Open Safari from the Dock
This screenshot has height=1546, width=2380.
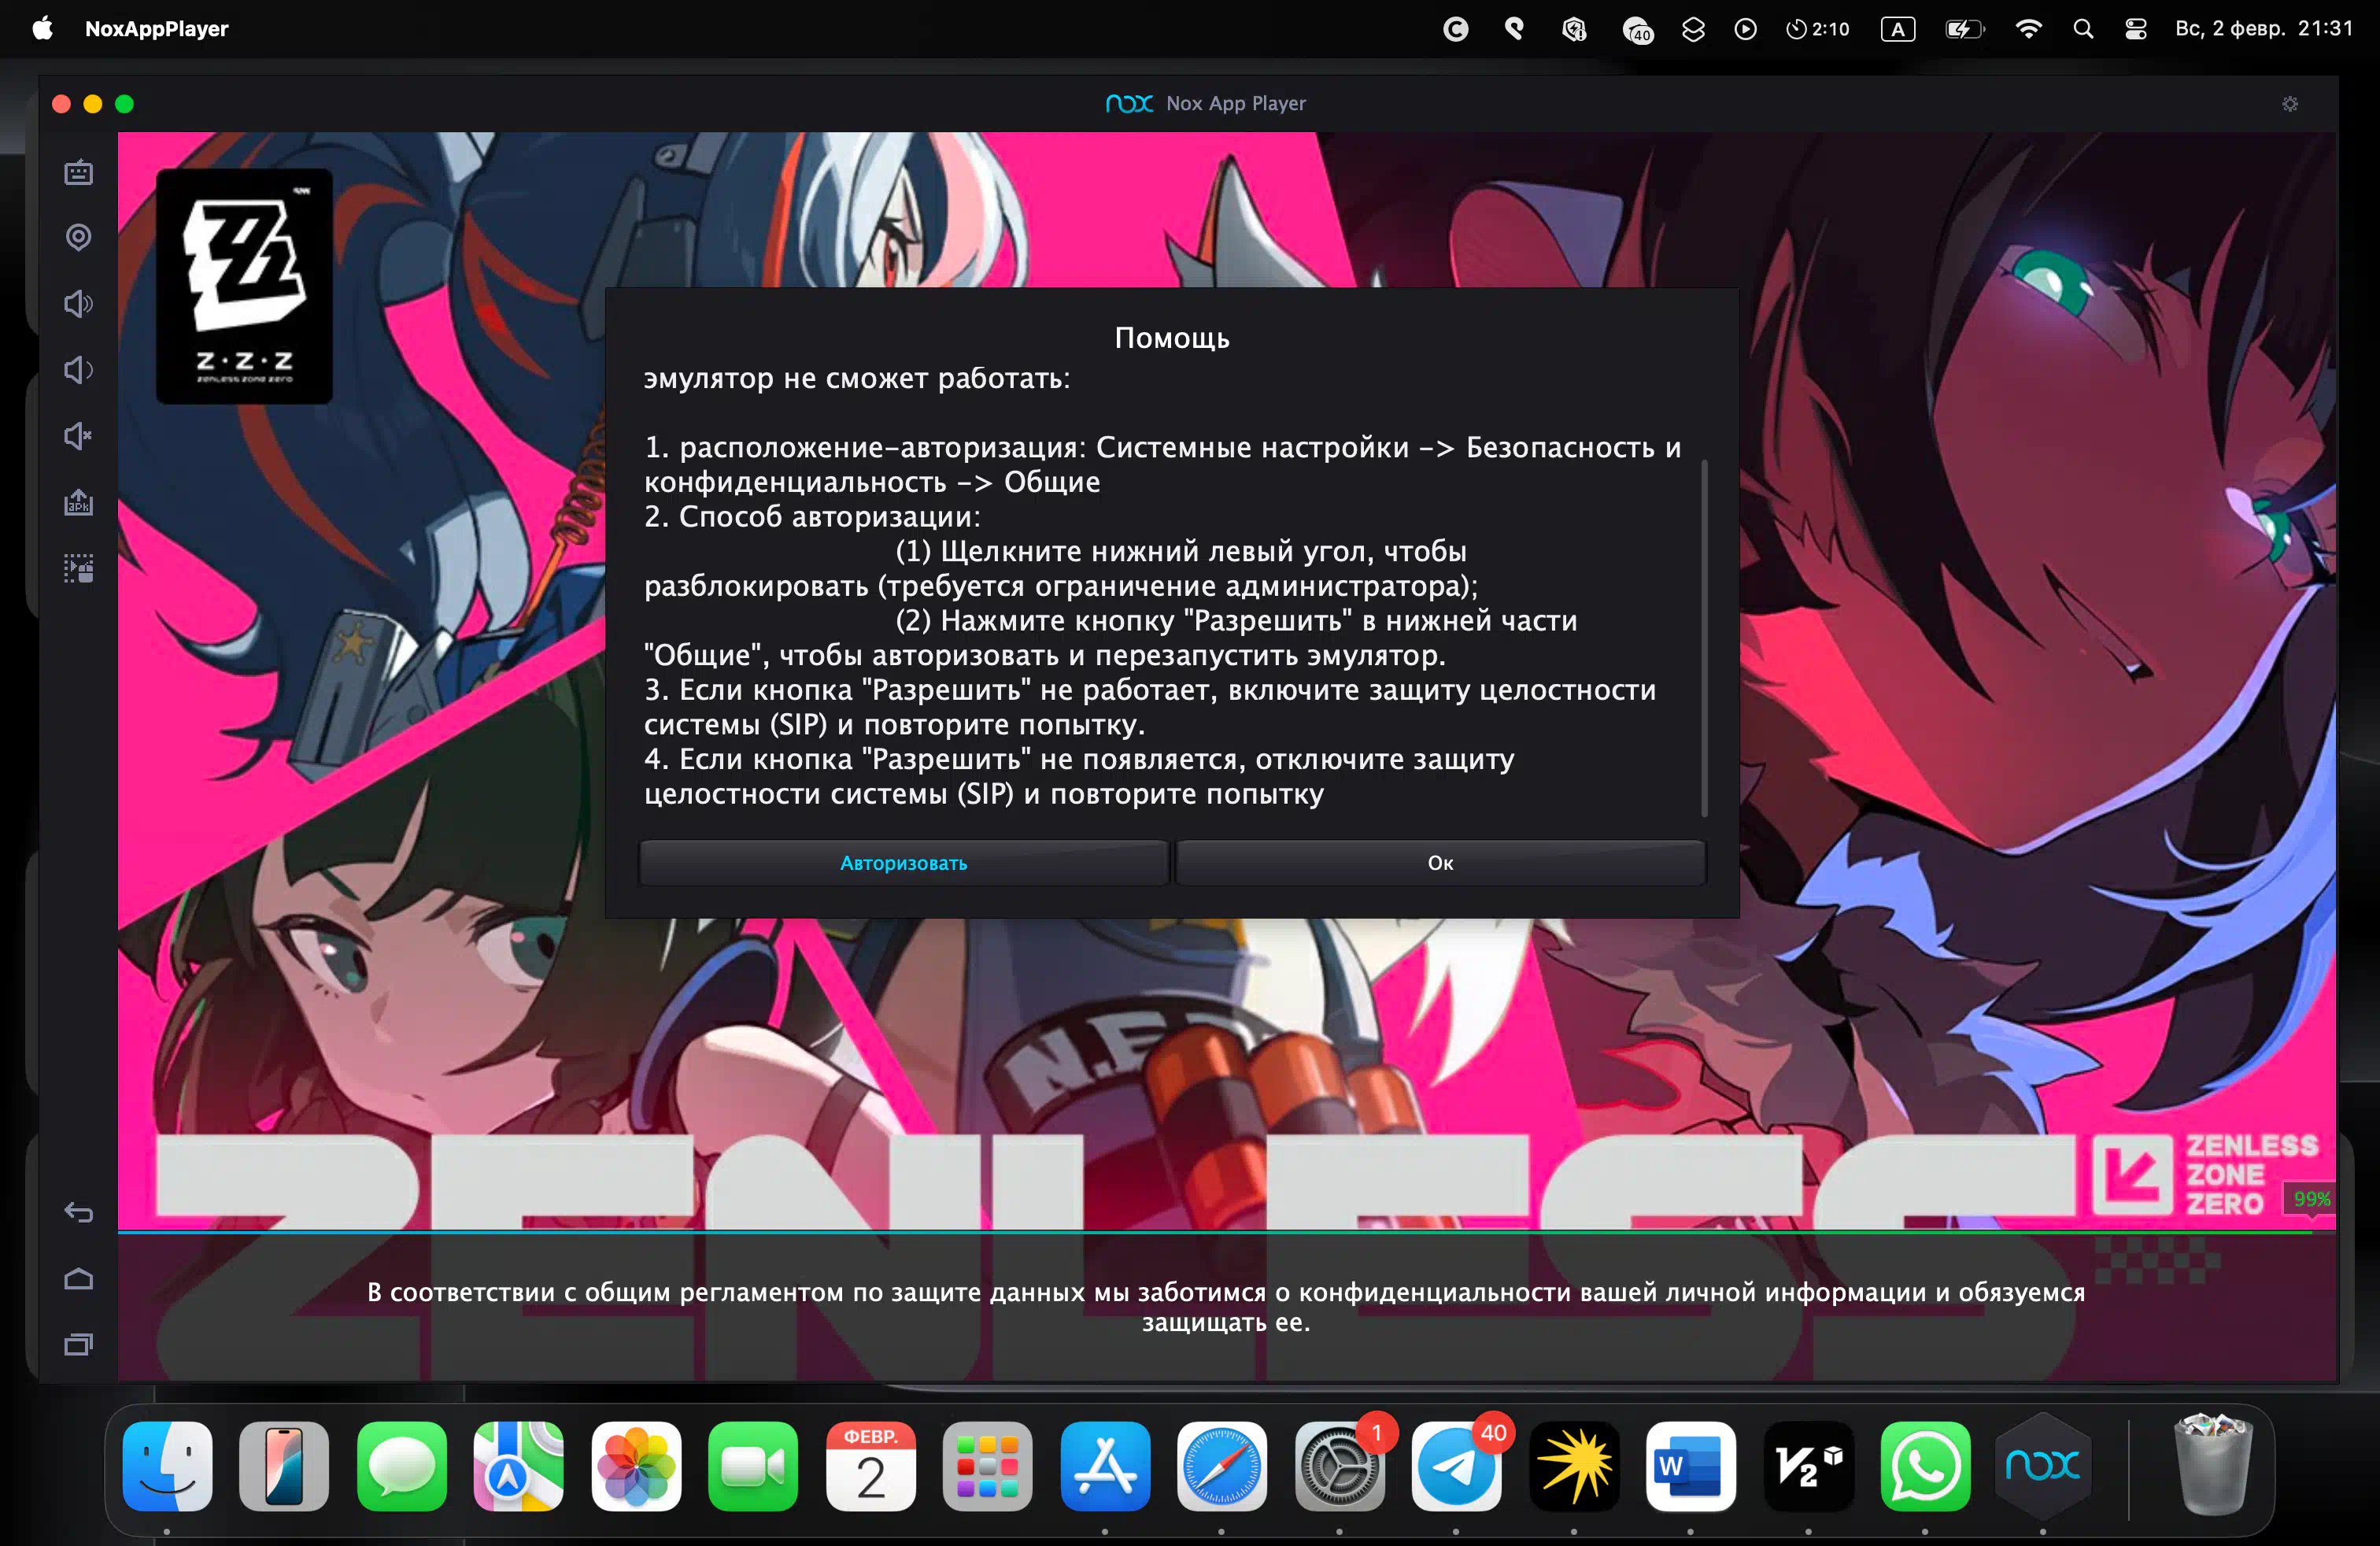pyautogui.click(x=1222, y=1465)
